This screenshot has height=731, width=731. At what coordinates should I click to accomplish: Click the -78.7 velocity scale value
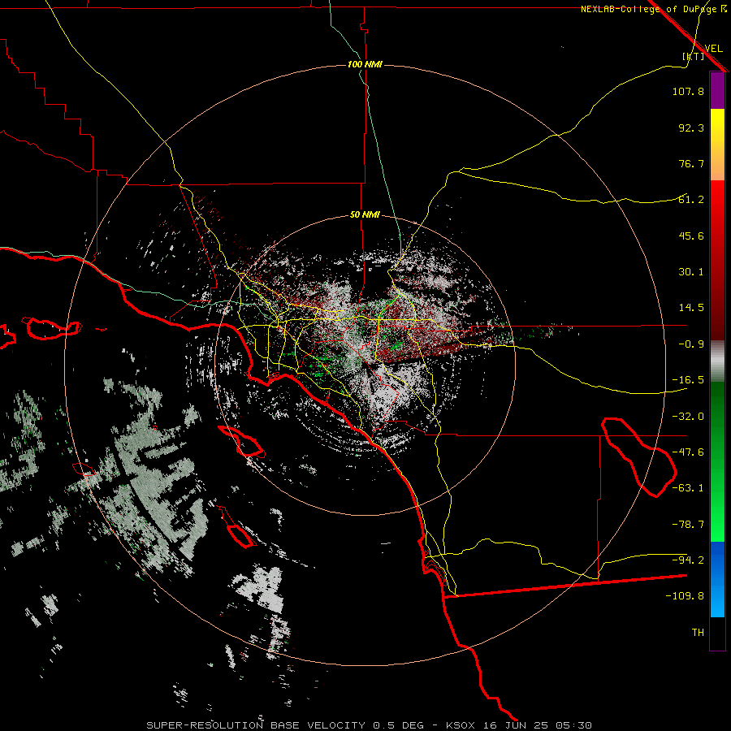[688, 525]
